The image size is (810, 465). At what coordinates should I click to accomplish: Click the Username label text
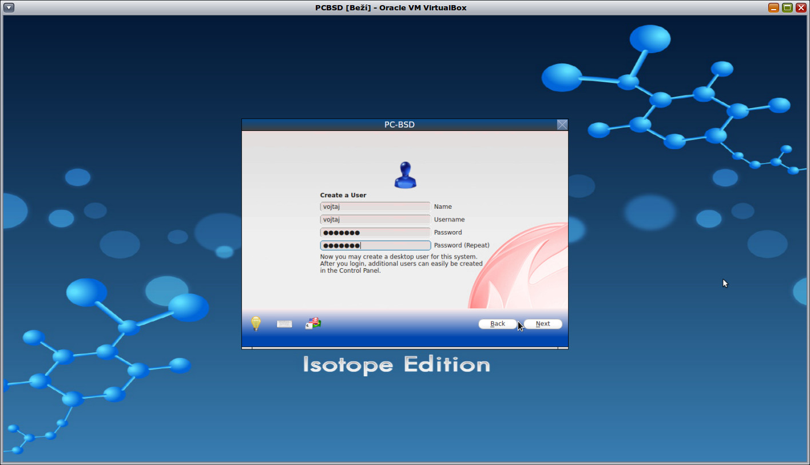(x=449, y=219)
